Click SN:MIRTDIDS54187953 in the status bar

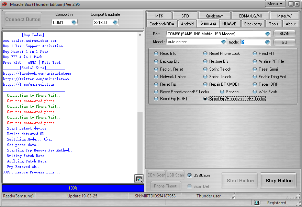[155, 196]
